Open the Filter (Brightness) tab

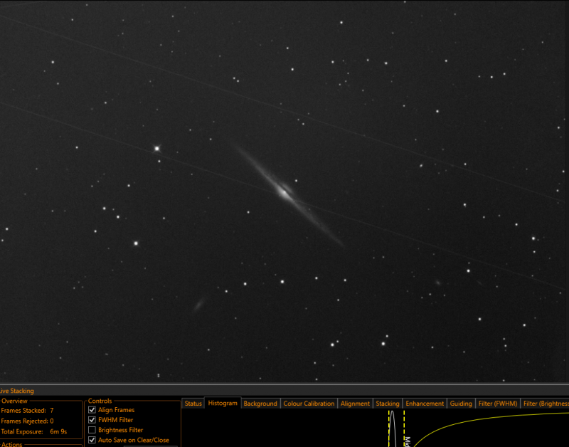pyautogui.click(x=545, y=404)
